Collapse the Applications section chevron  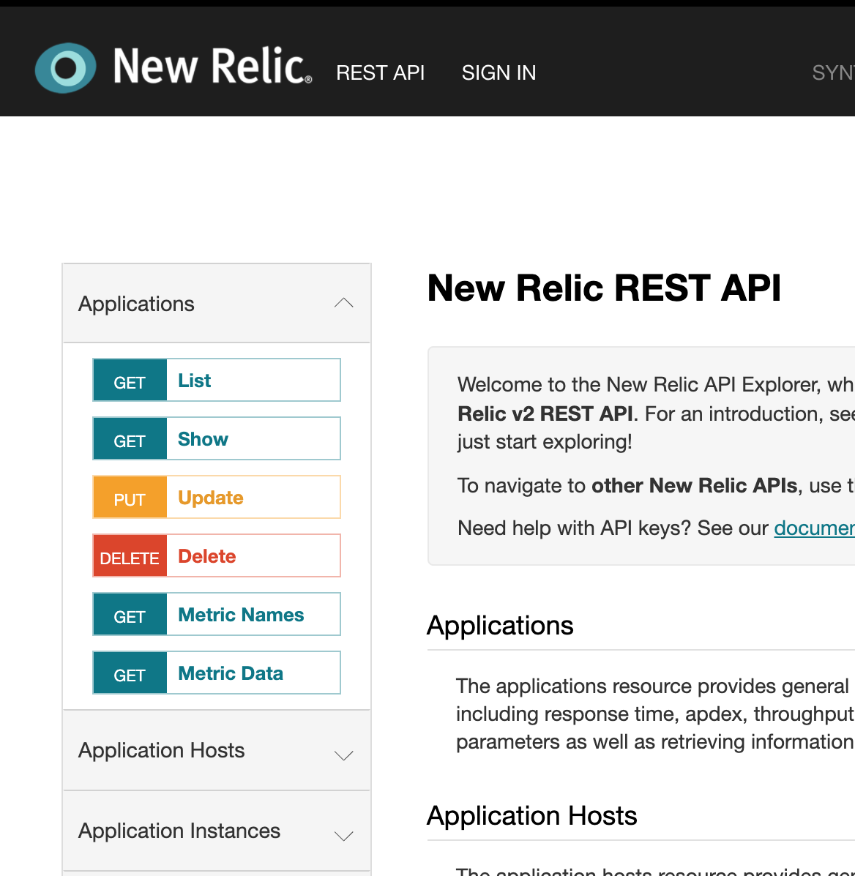pos(343,304)
